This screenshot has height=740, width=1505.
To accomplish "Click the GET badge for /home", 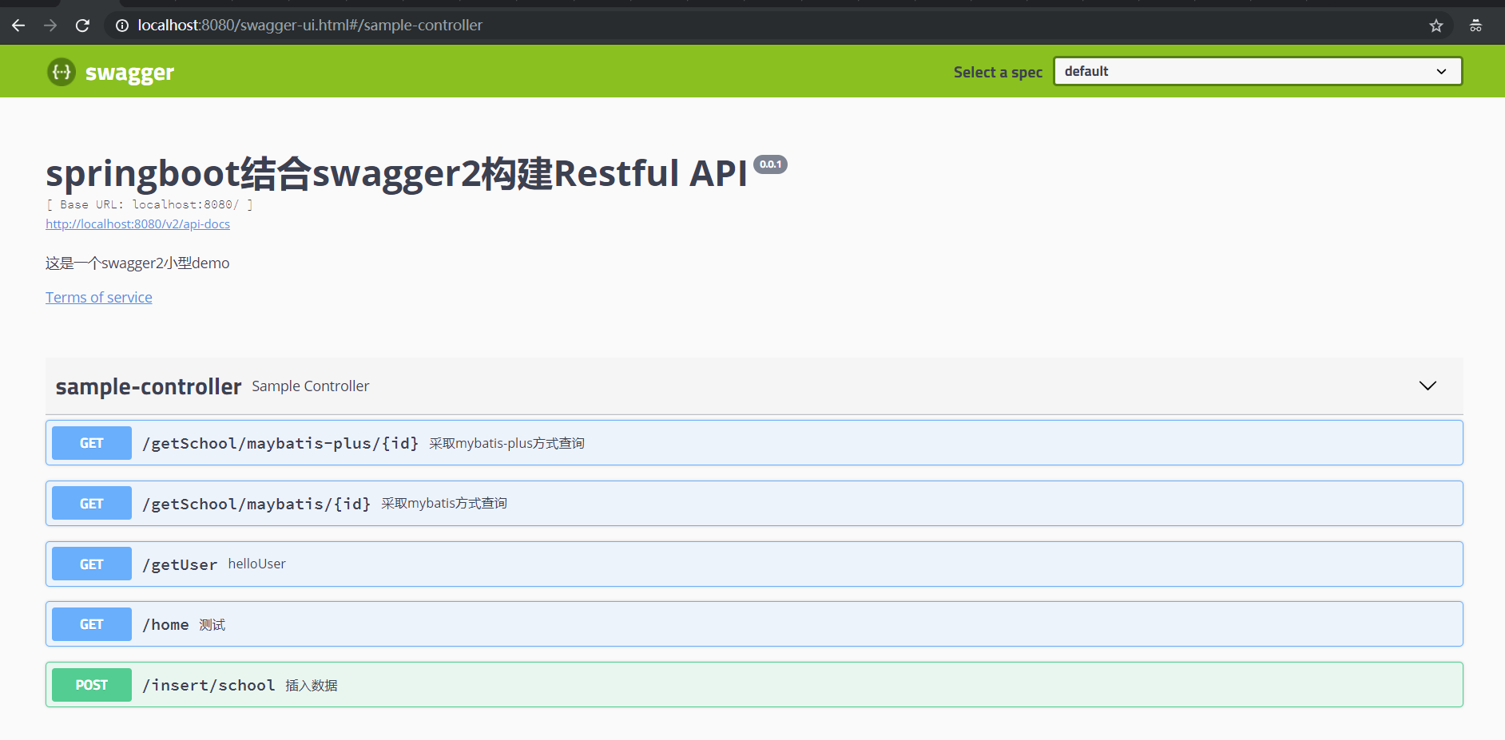I will 92,624.
